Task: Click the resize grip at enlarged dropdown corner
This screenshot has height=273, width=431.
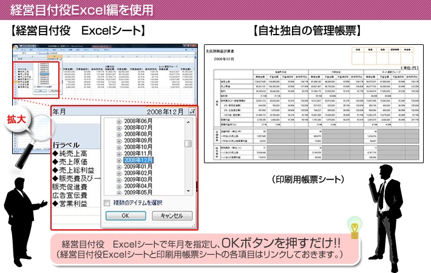Action: [194, 226]
